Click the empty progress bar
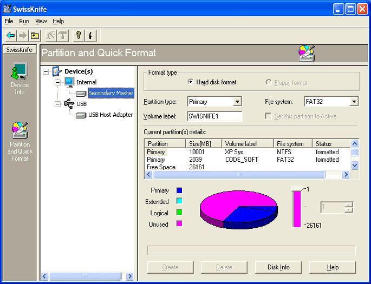This screenshot has height=284, width=371. tap(251, 250)
